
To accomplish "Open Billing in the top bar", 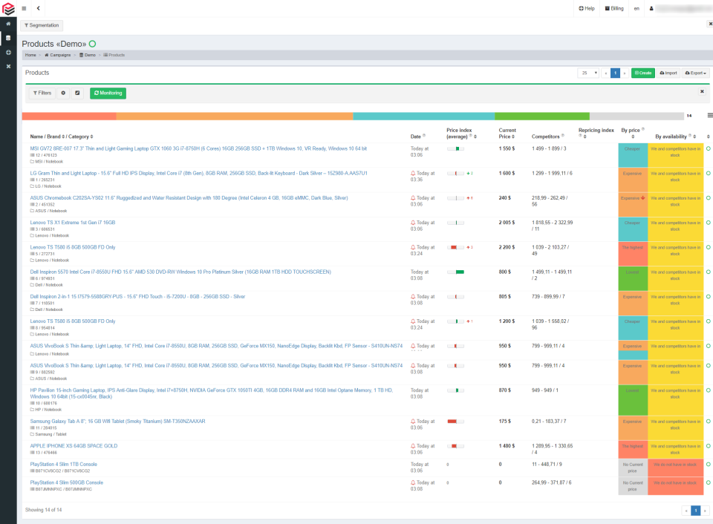I will [x=614, y=9].
